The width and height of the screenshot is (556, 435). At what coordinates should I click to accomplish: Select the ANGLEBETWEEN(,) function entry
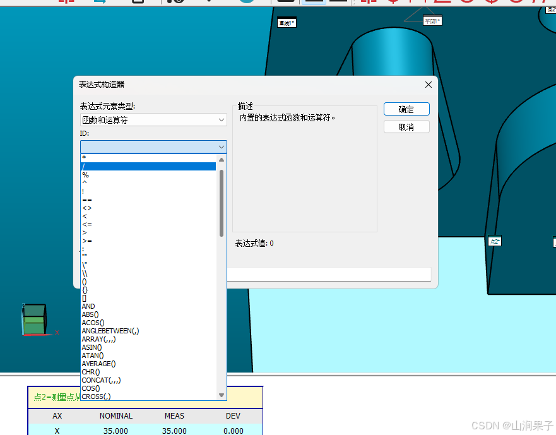click(x=110, y=330)
